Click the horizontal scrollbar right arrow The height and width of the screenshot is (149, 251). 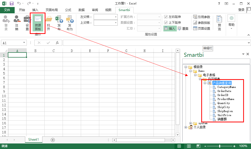coord(173,140)
